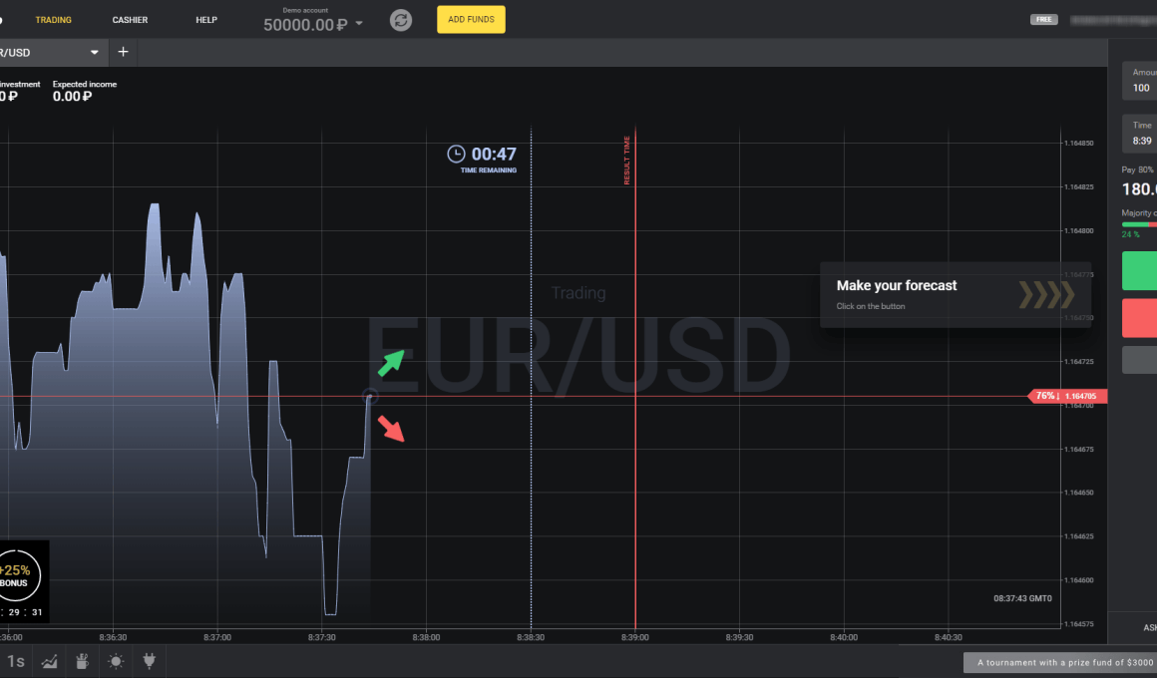Click the Time 8:39 field

pos(1142,141)
